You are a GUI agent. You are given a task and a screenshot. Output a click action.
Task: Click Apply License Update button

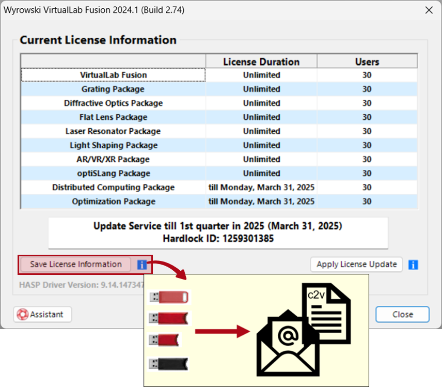tap(356, 265)
